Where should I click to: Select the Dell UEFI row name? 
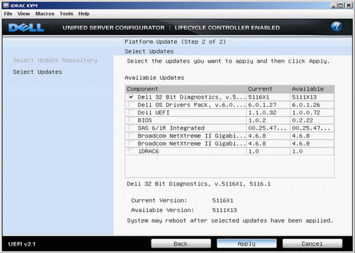pos(153,112)
